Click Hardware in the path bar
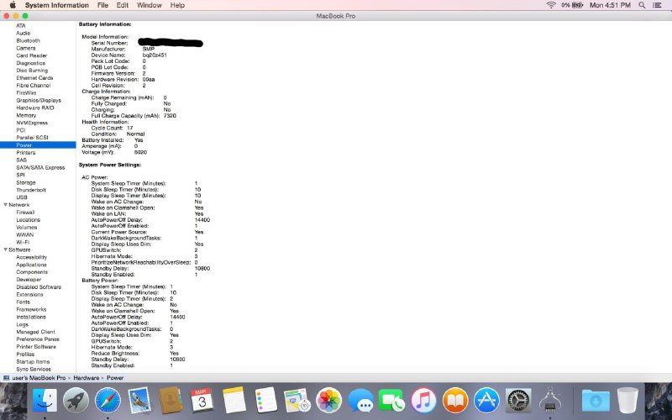672x420 pixels. pos(87,377)
